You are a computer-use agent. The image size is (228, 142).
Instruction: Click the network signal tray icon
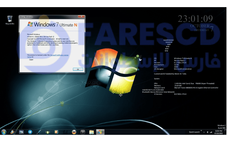(x=211, y=132)
